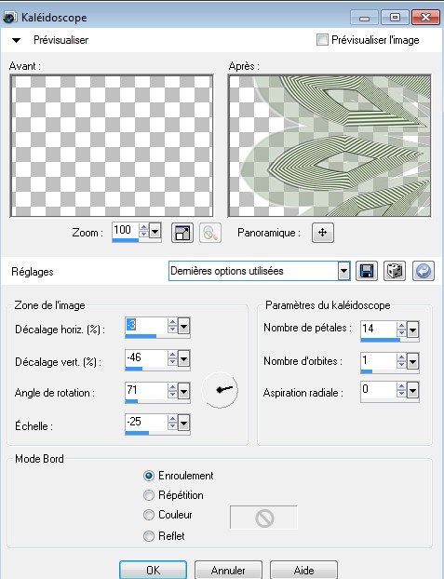Open the Échelle value dropdown arrow
Viewport: 444px width, 579px height.
pos(183,423)
